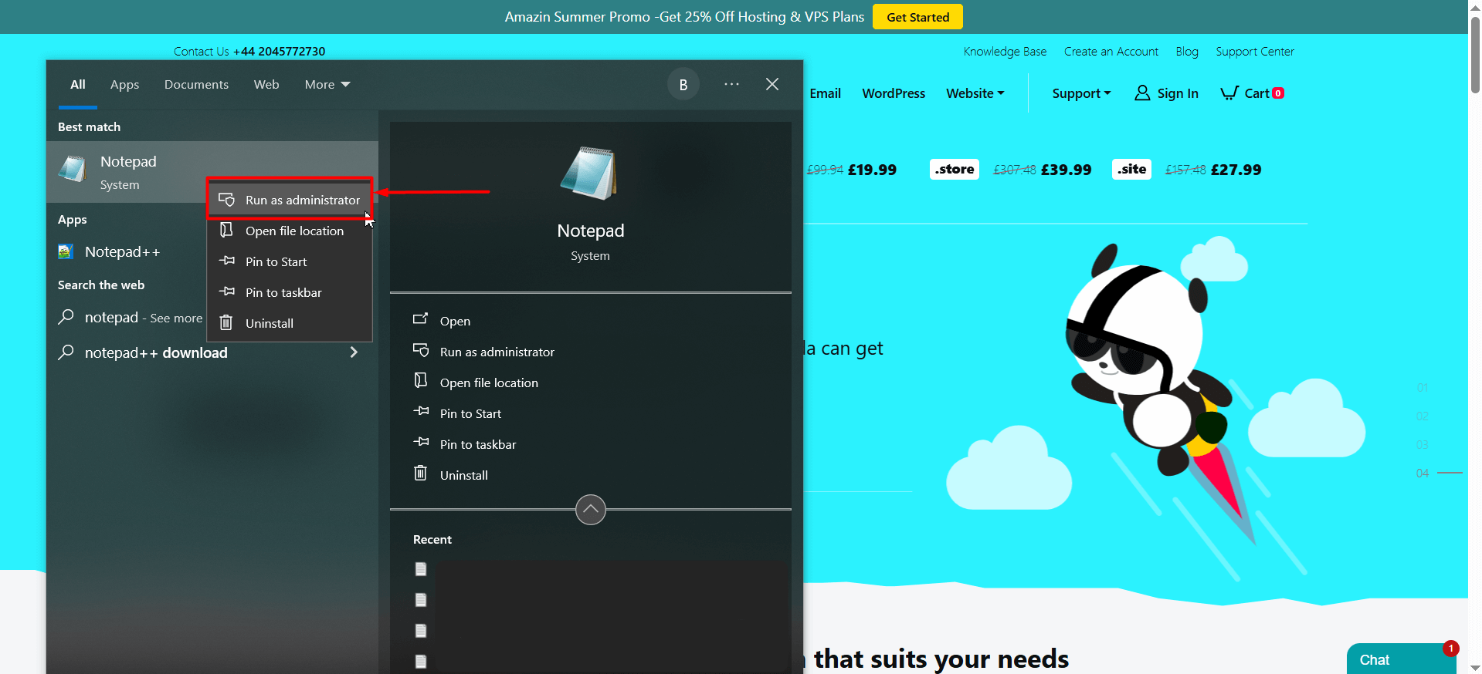Choose Run as administrator in the preview pane
1482x674 pixels.
(591, 352)
